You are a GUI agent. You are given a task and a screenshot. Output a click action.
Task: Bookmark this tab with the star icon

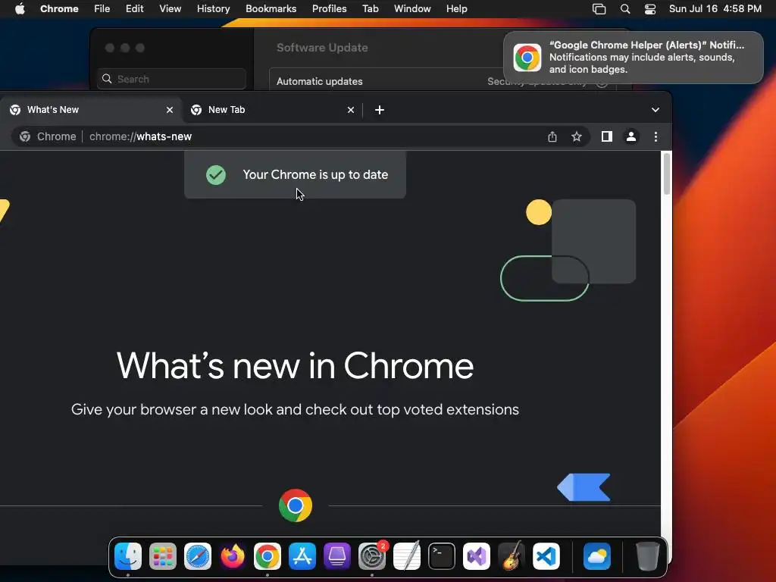[x=577, y=136]
